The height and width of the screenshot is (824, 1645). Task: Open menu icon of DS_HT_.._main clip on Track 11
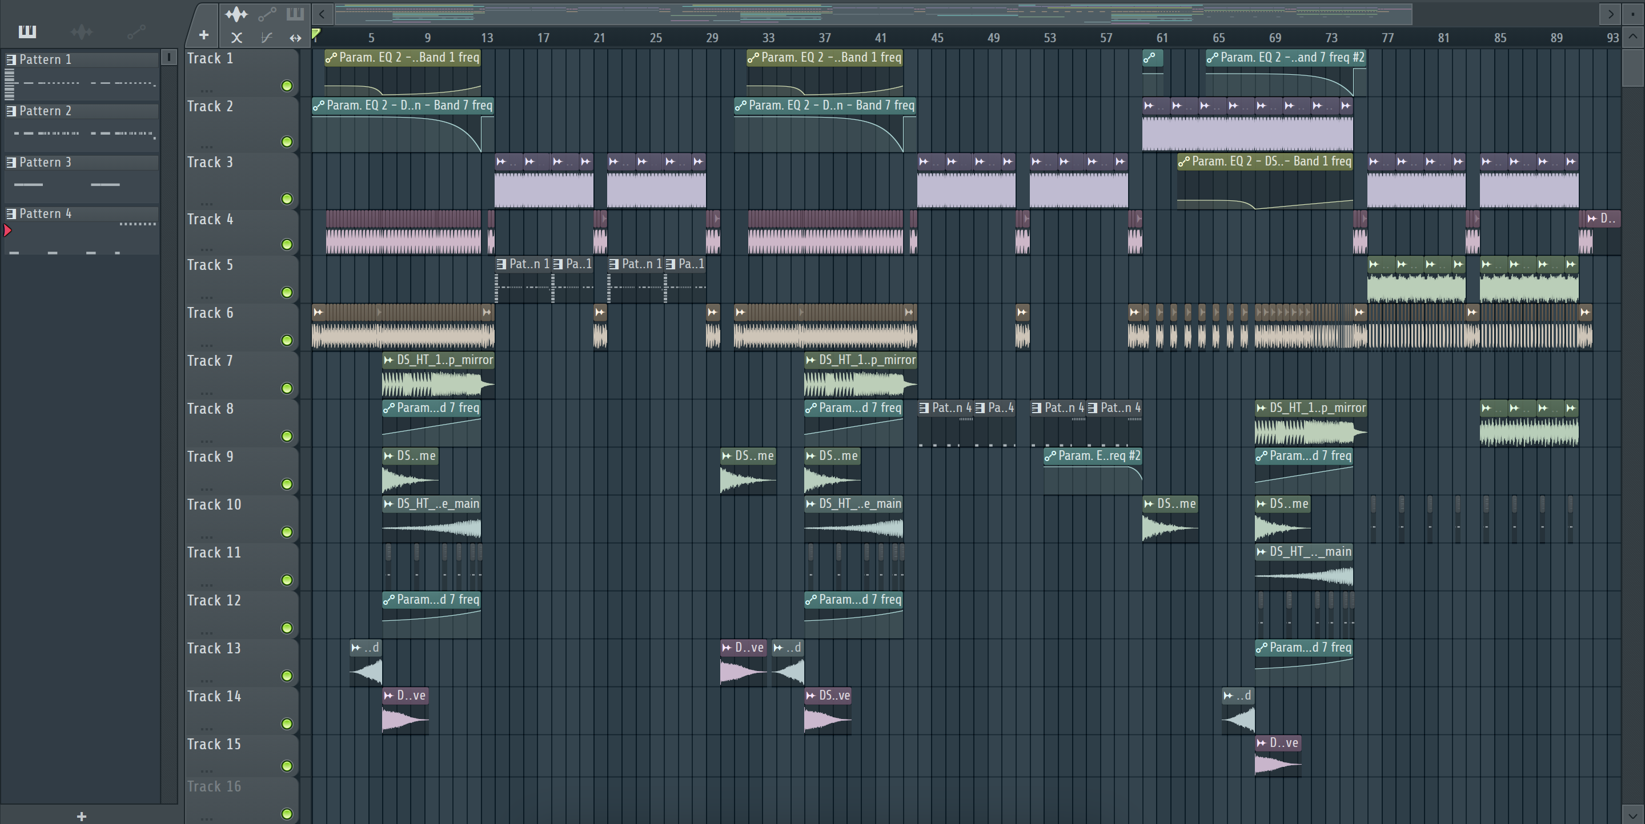(1261, 552)
